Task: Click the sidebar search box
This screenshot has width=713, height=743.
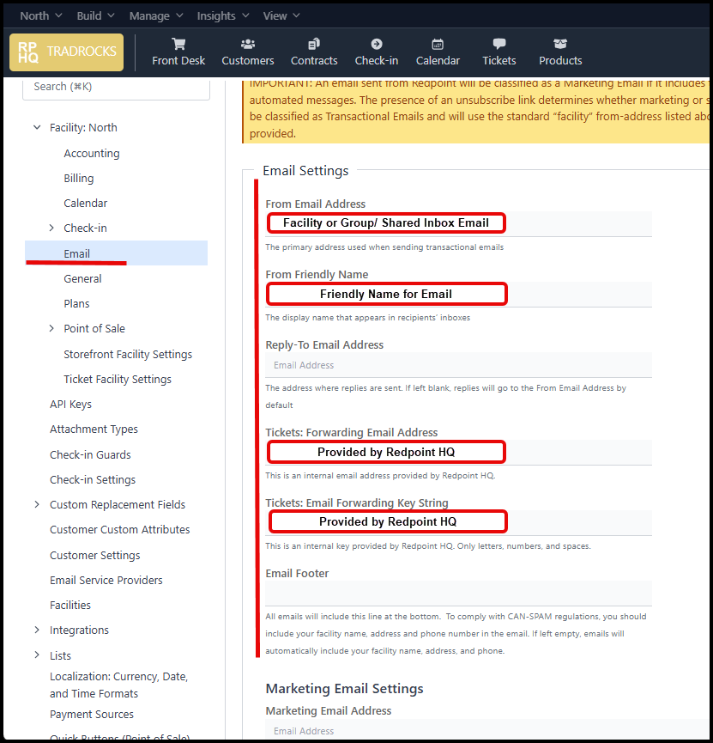Action: coord(116,87)
